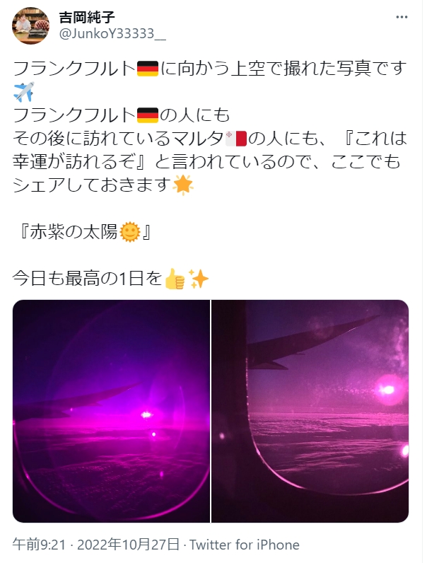
Task: Click the sparkles emoji
Action: click(199, 278)
